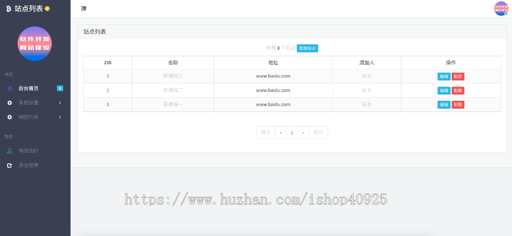Click the ZID column header
The height and width of the screenshot is (236, 512).
108,63
